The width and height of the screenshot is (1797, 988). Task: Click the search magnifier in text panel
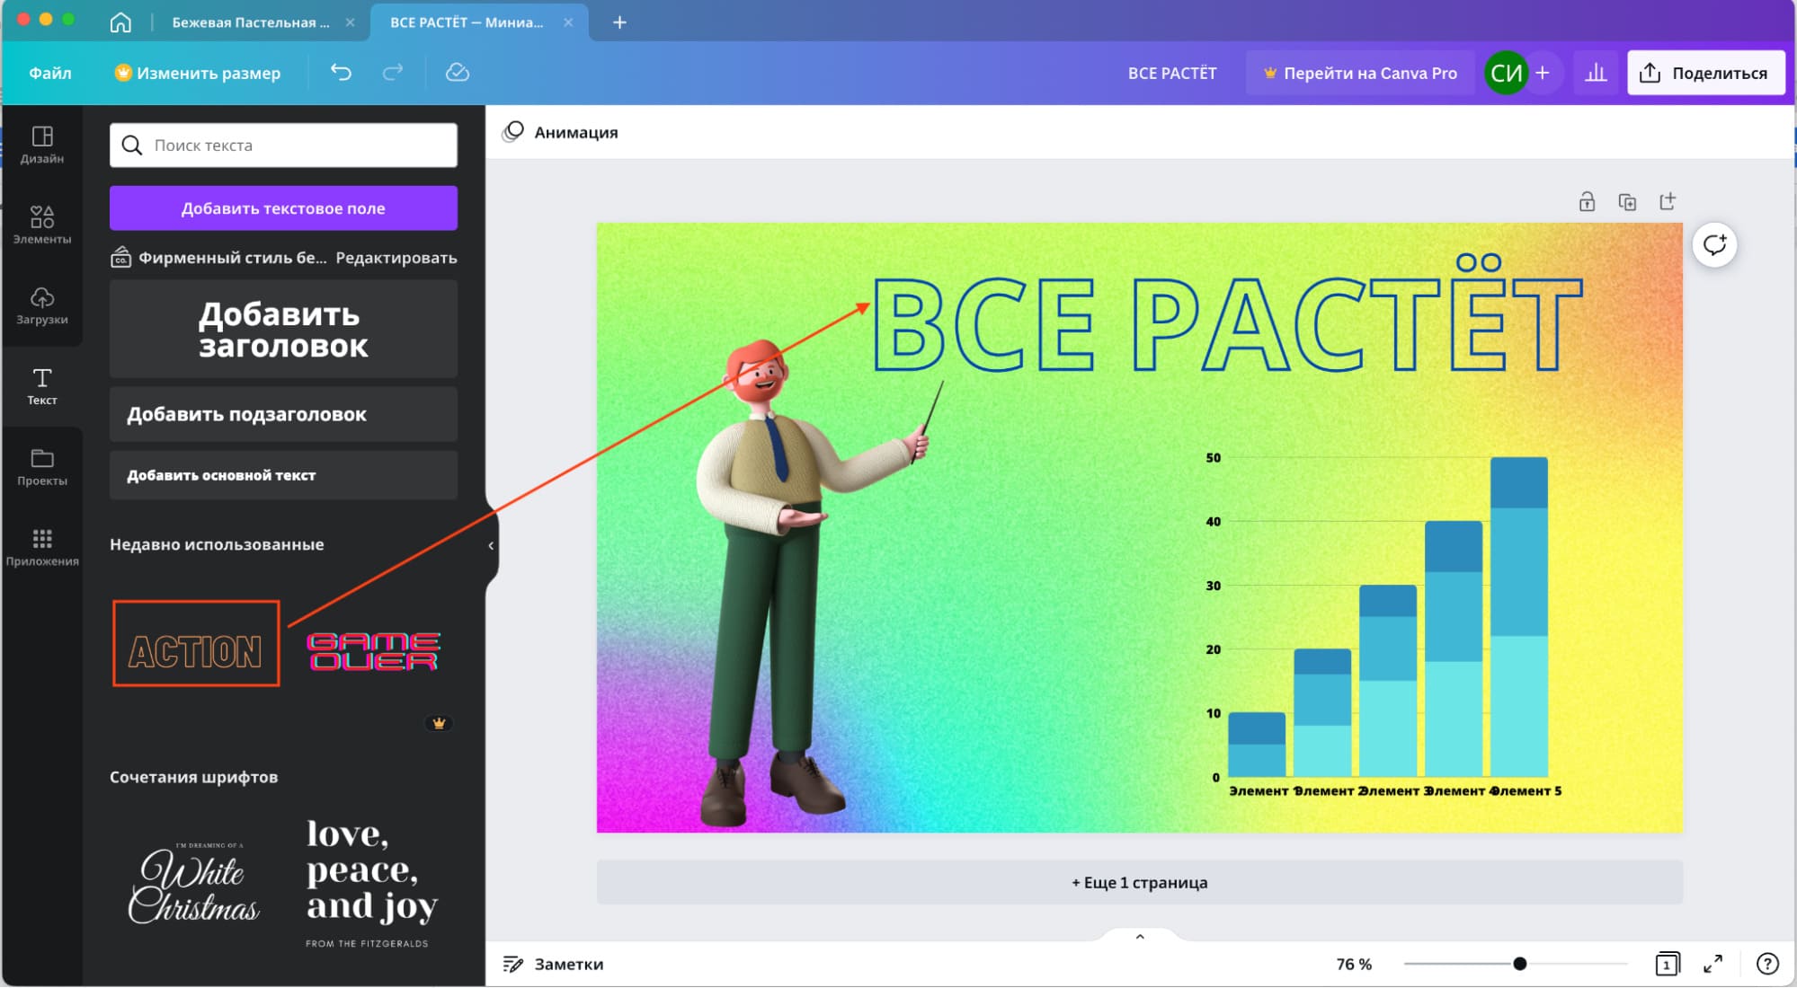point(131,146)
